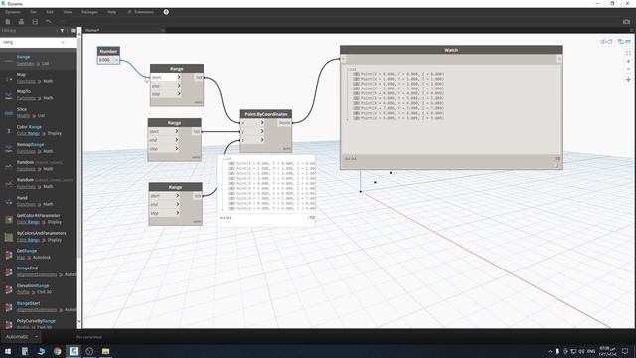
Task: Click the Point.ByCoordinates node title
Action: 266,114
